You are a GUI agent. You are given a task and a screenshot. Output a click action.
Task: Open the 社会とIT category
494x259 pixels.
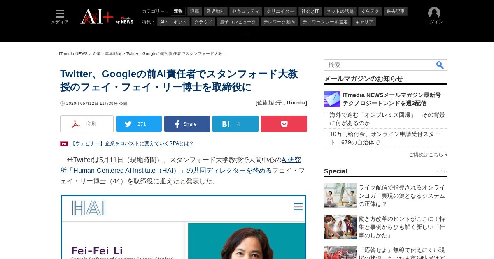coord(310,11)
